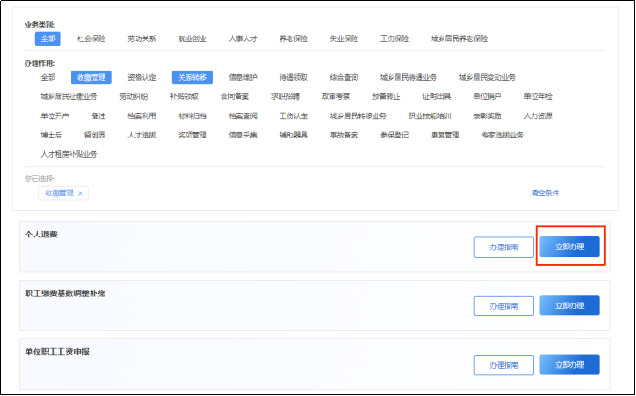
Task: Select 全部 under 业务类别
Action: click(48, 38)
